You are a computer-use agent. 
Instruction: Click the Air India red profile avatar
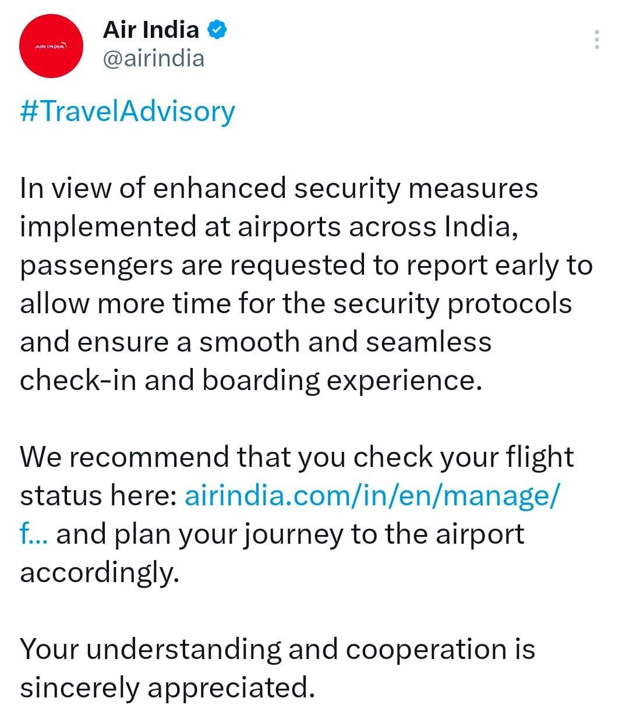tap(51, 46)
